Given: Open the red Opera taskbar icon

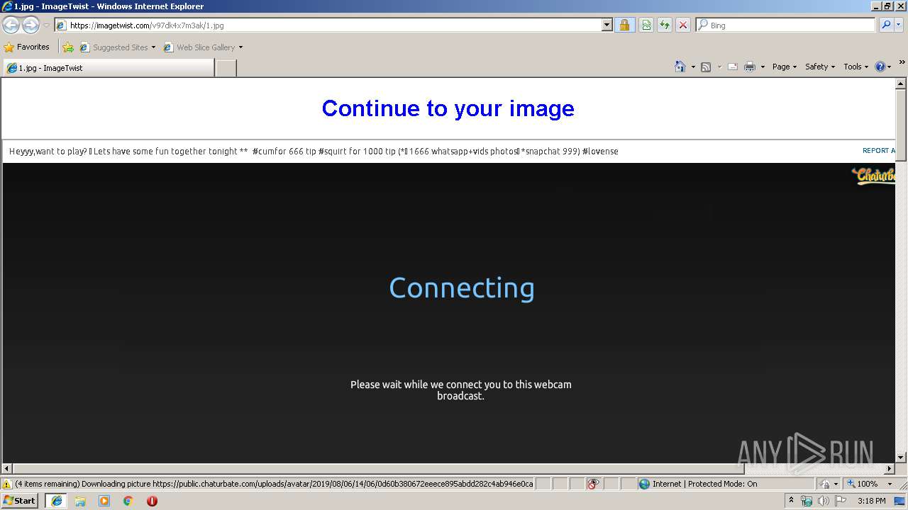Looking at the screenshot, I should pos(152,501).
